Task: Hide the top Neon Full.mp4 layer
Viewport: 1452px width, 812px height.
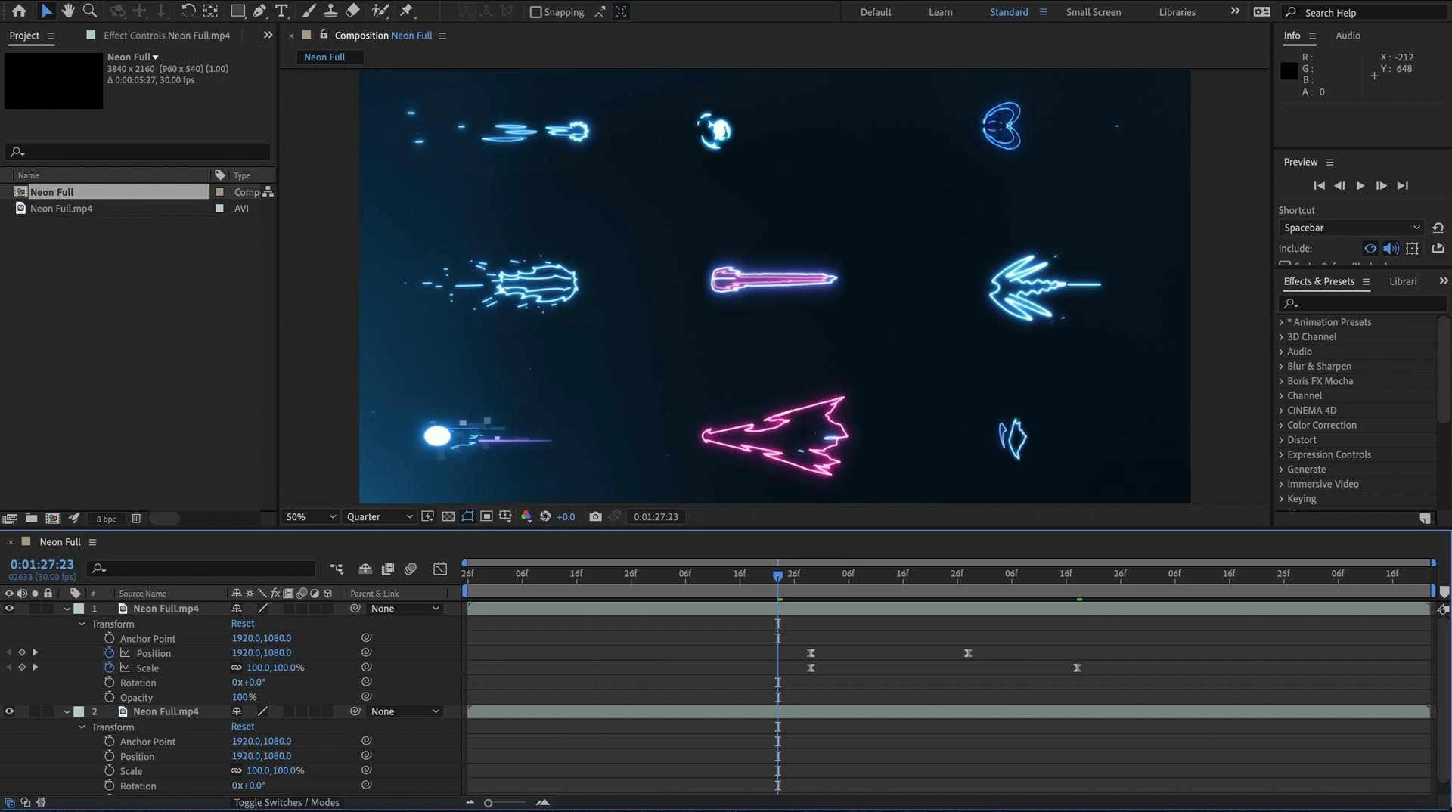Action: [9, 609]
